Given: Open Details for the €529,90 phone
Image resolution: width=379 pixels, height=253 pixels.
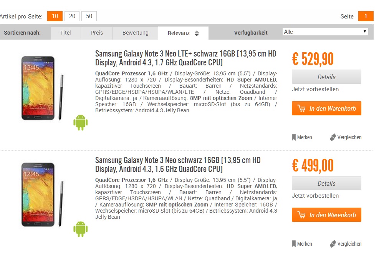Looking at the screenshot, I should [326, 77].
